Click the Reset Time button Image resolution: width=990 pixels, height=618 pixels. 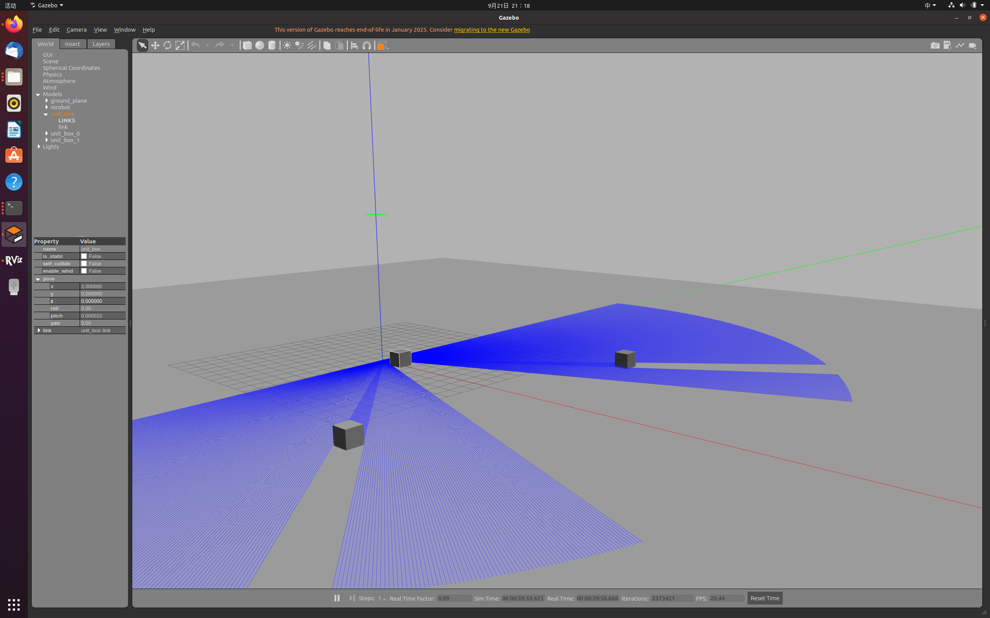click(765, 598)
